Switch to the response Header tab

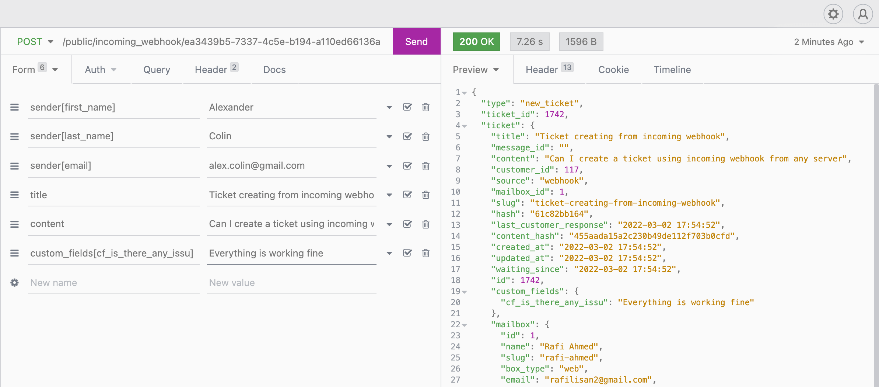tap(549, 69)
